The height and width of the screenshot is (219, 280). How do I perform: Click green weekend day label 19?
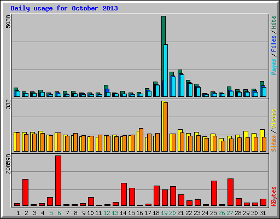coord(164,213)
